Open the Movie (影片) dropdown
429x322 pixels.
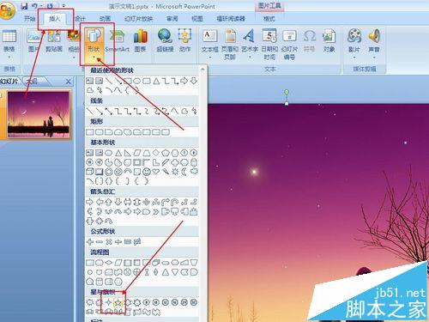click(354, 58)
